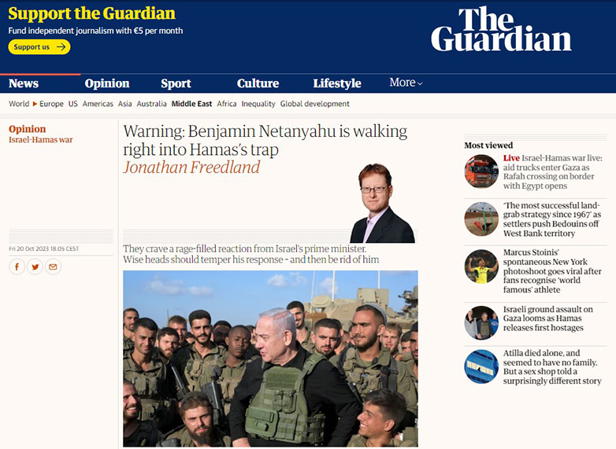Screen dimensions: 616x449
Task: Click the red arrow beside World
Action: coord(35,104)
